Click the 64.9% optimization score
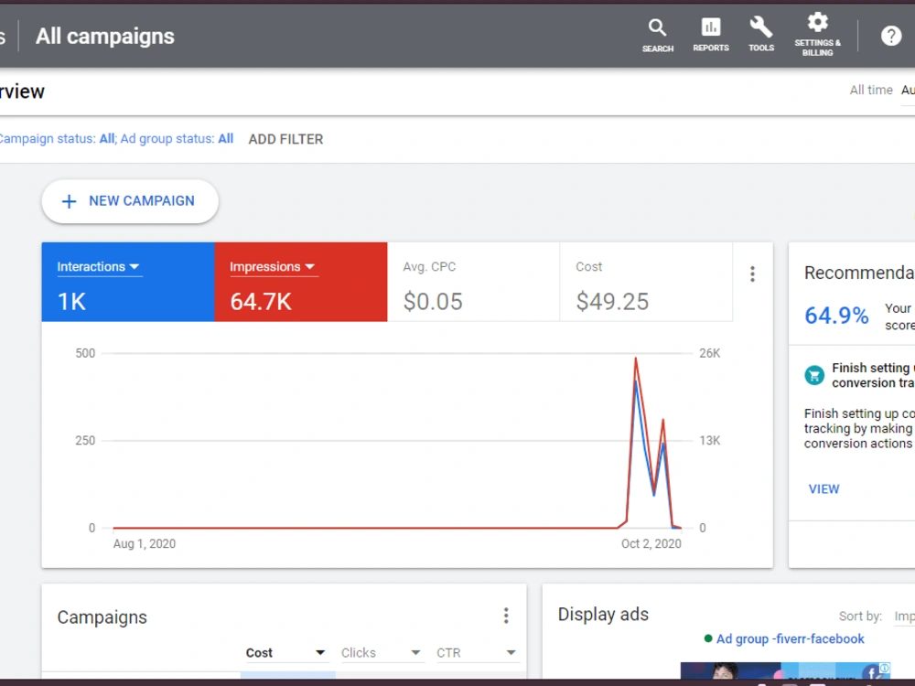Viewport: 915px width, 686px height. point(836,316)
